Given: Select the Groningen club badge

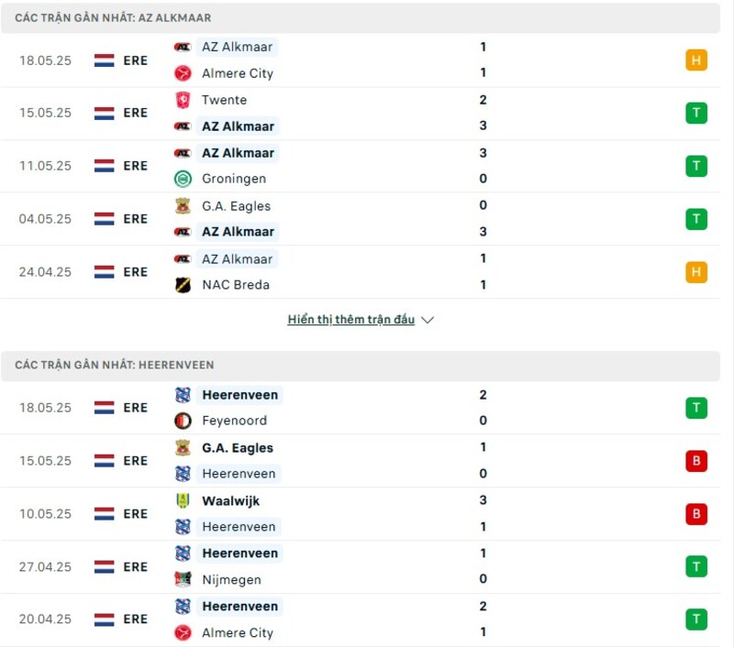Looking at the screenshot, I should click(183, 180).
